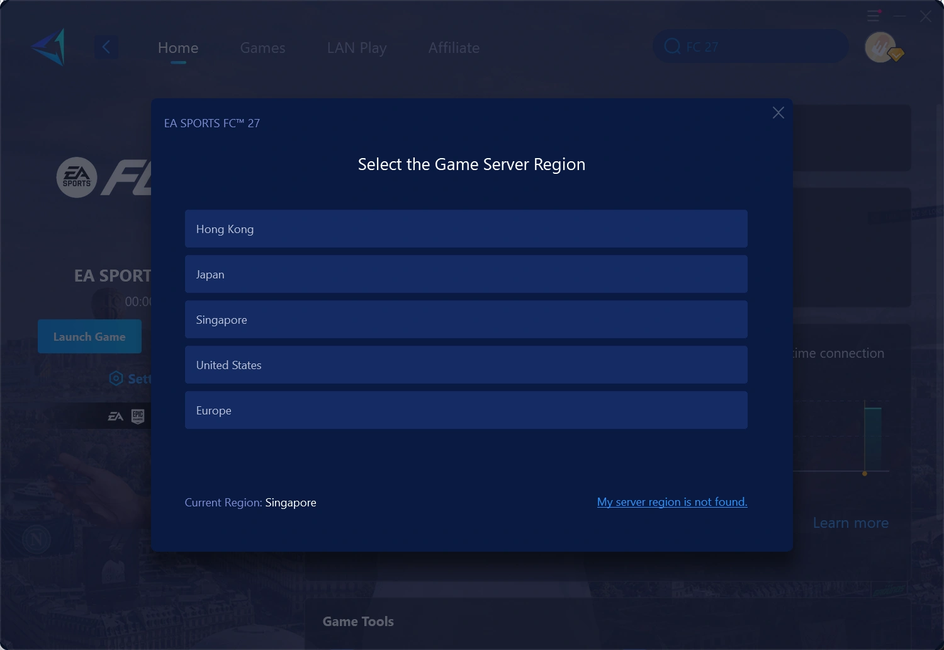Click the Game Tools heading

pos(358,622)
